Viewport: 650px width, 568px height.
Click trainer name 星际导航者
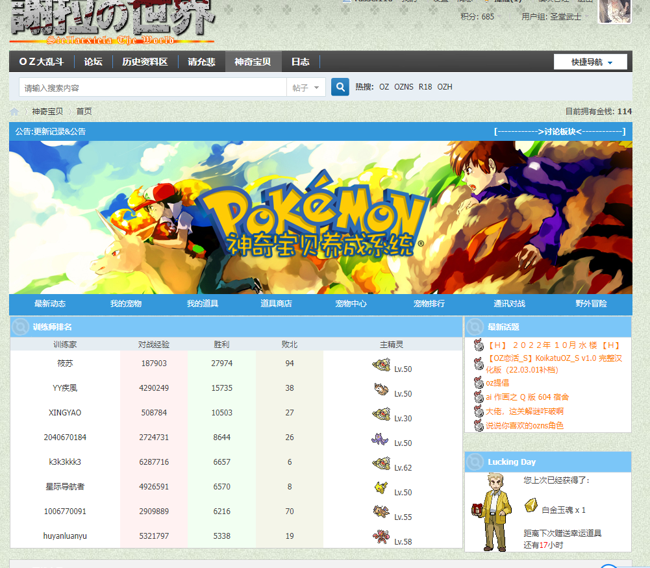(x=65, y=486)
